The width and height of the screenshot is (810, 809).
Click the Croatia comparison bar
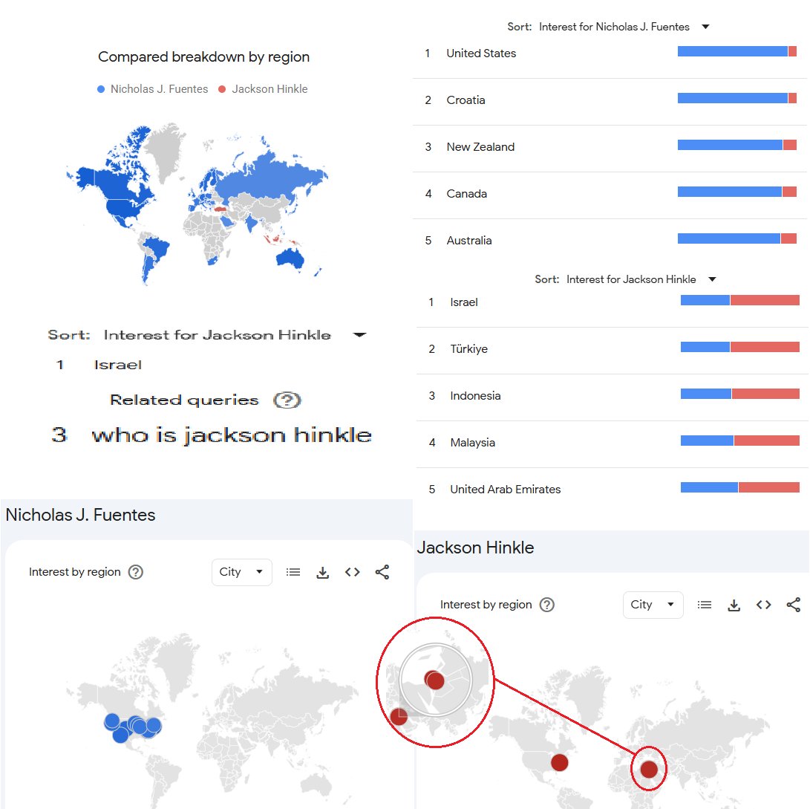737,98
